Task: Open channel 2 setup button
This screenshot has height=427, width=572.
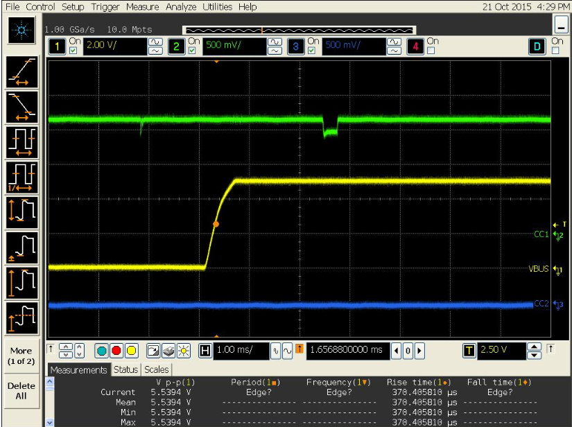Action: coord(177,46)
